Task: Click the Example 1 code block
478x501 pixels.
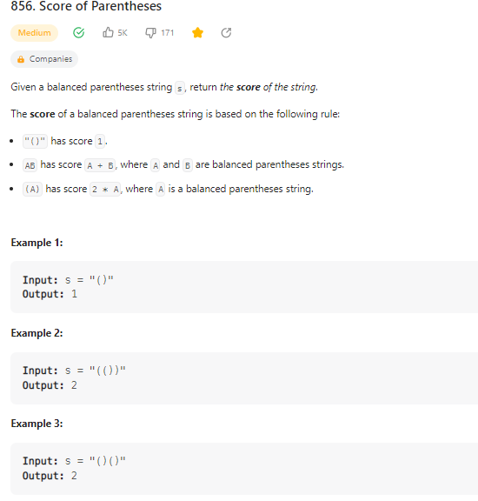Action: coord(244,287)
